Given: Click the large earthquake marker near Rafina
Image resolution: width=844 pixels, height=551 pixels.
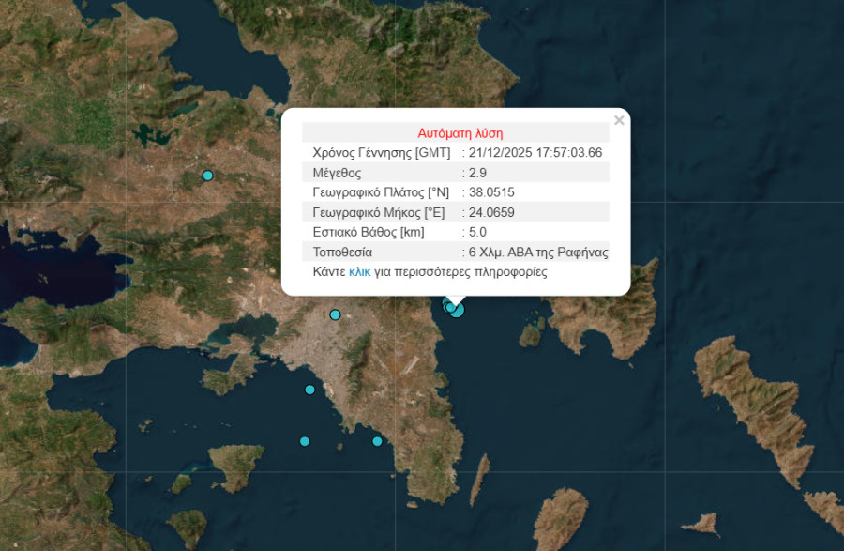Looking at the screenshot, I should [x=457, y=310].
